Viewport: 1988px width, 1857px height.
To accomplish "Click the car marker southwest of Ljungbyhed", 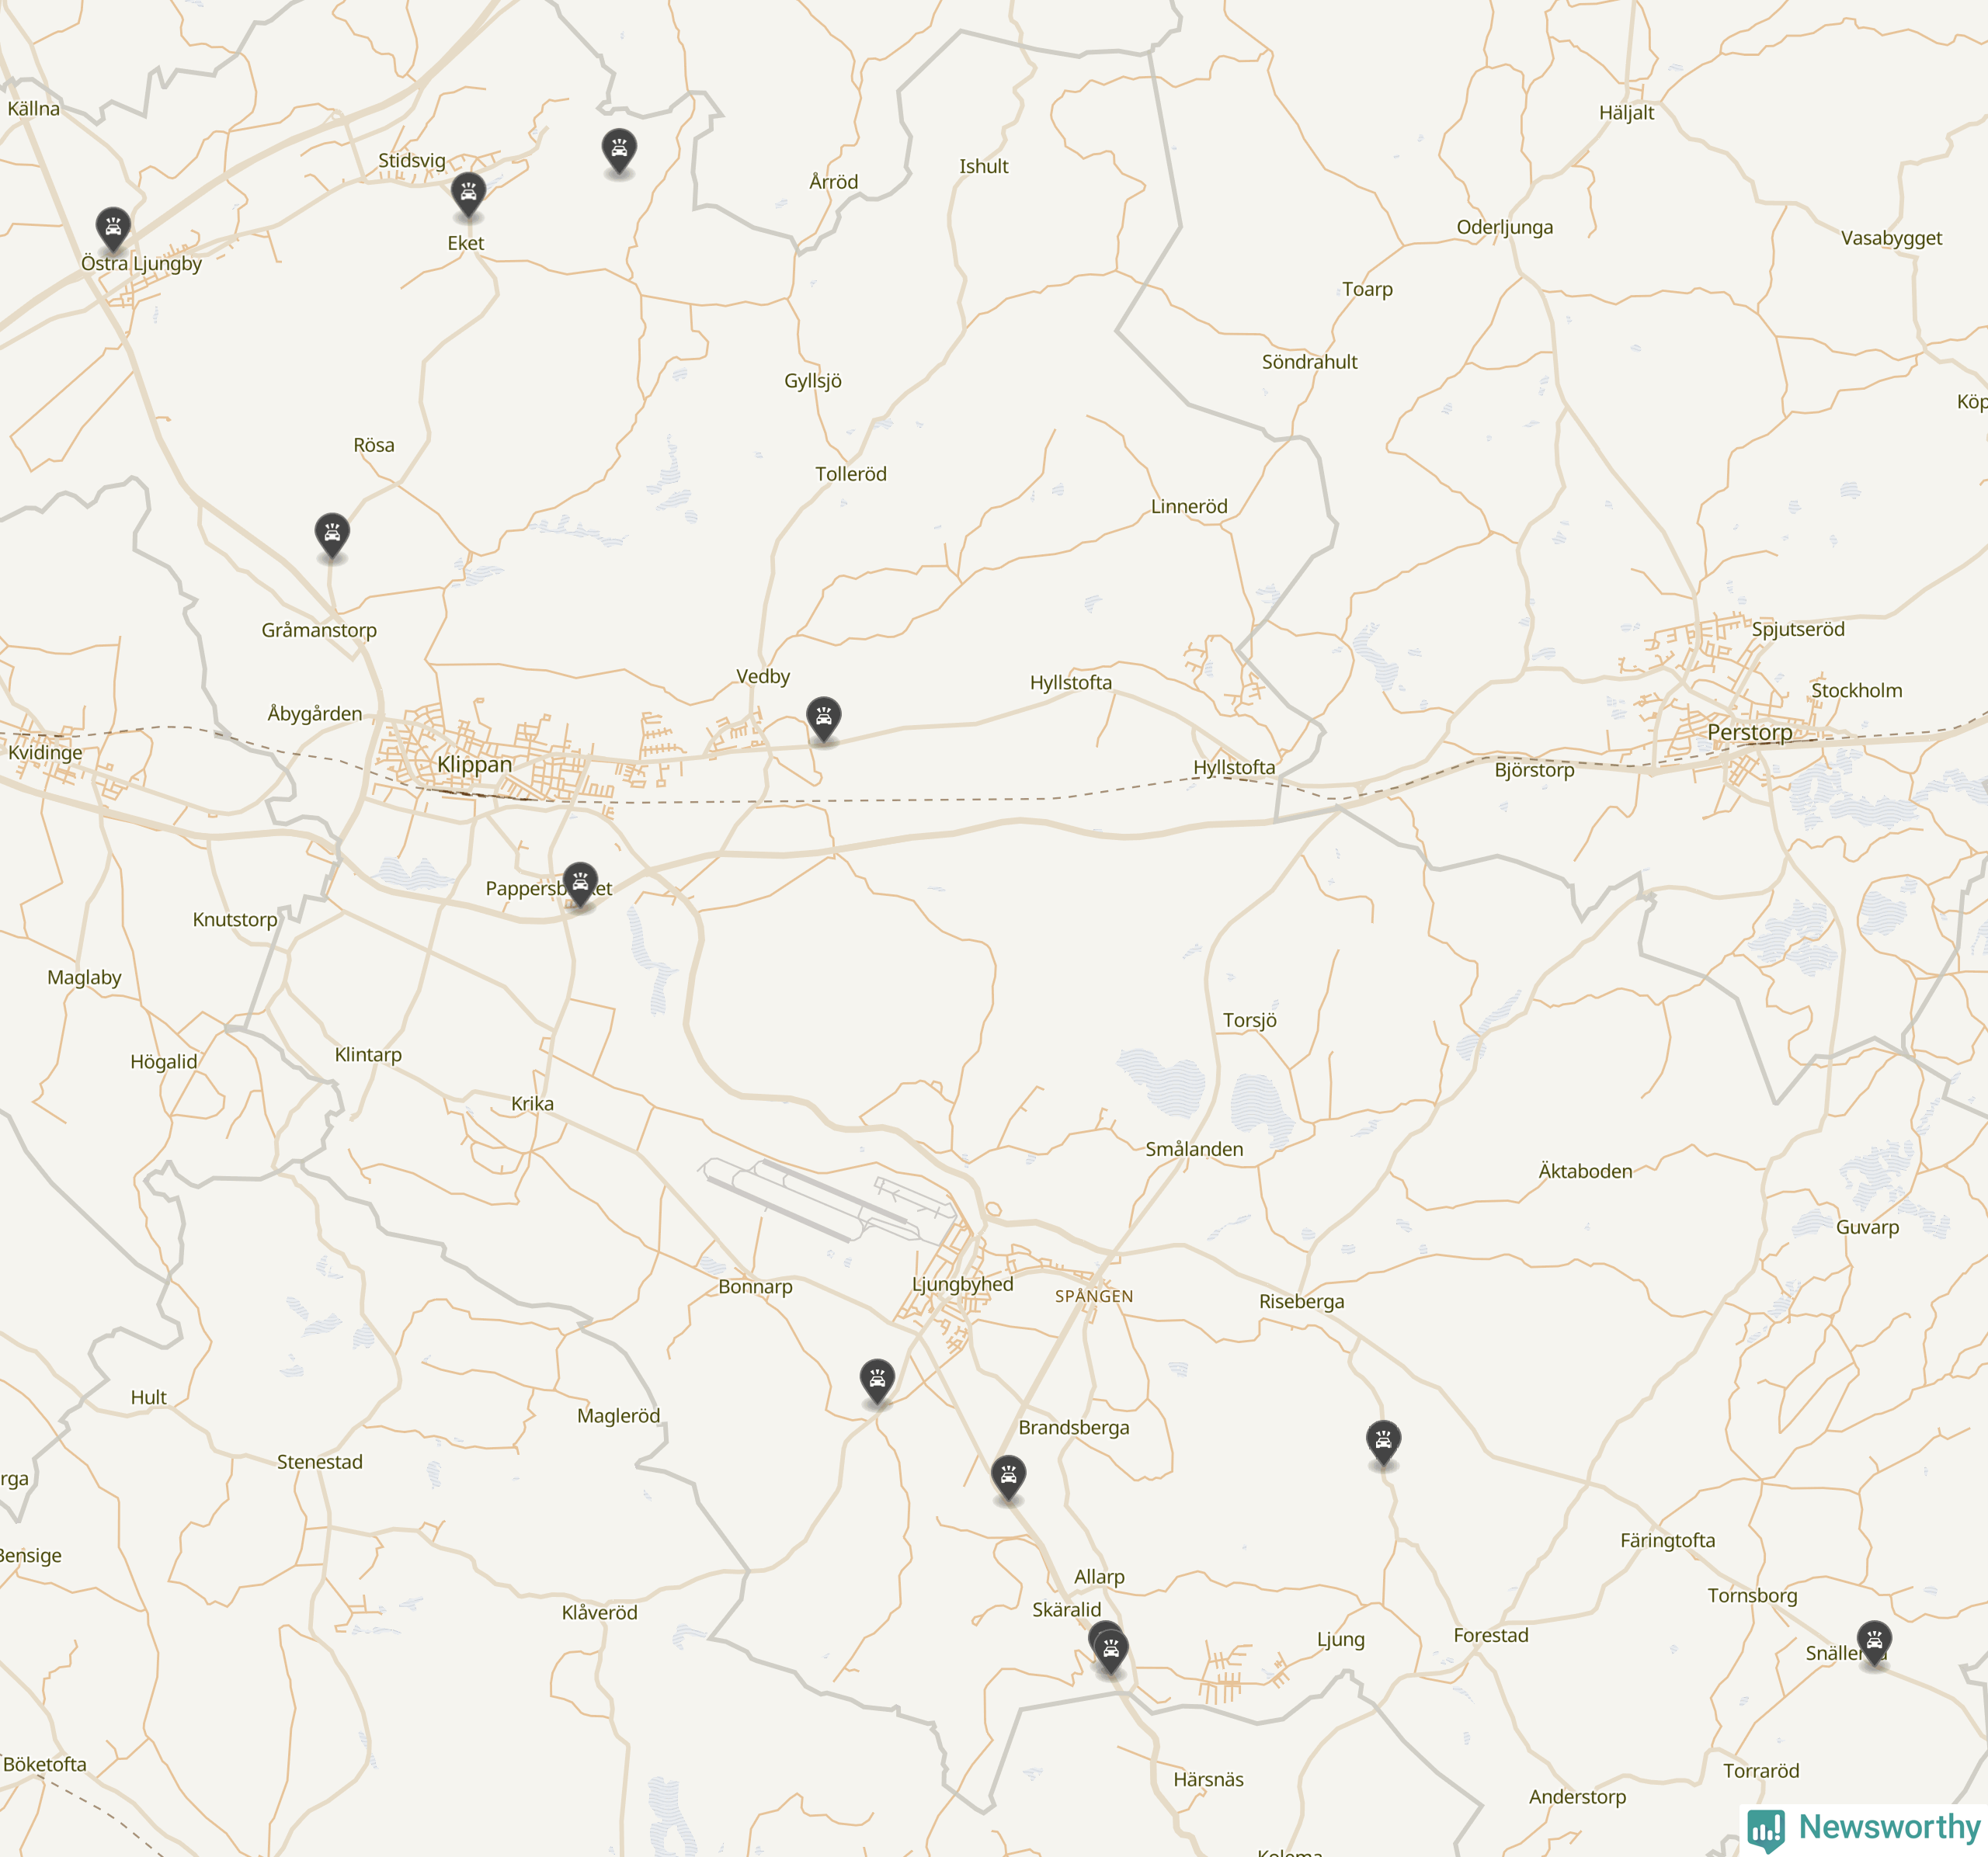I will point(877,1380).
